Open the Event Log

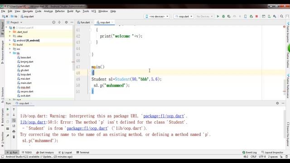[x=250, y=152]
